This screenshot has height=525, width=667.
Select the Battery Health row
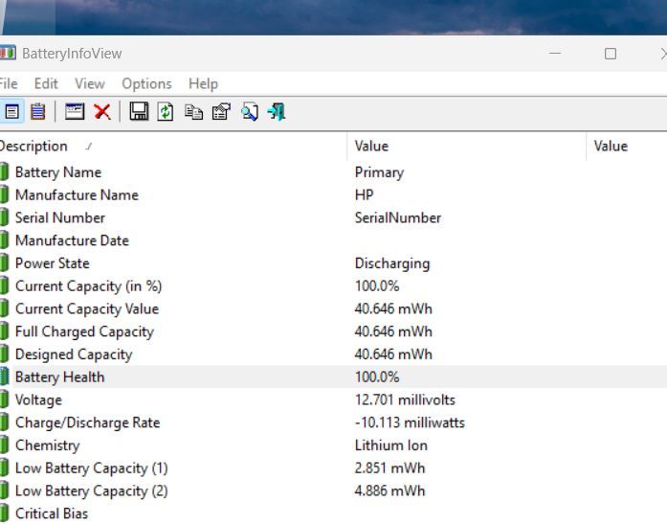(x=59, y=377)
